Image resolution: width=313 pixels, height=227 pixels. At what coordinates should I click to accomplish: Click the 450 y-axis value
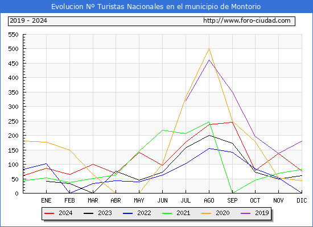[14, 64]
